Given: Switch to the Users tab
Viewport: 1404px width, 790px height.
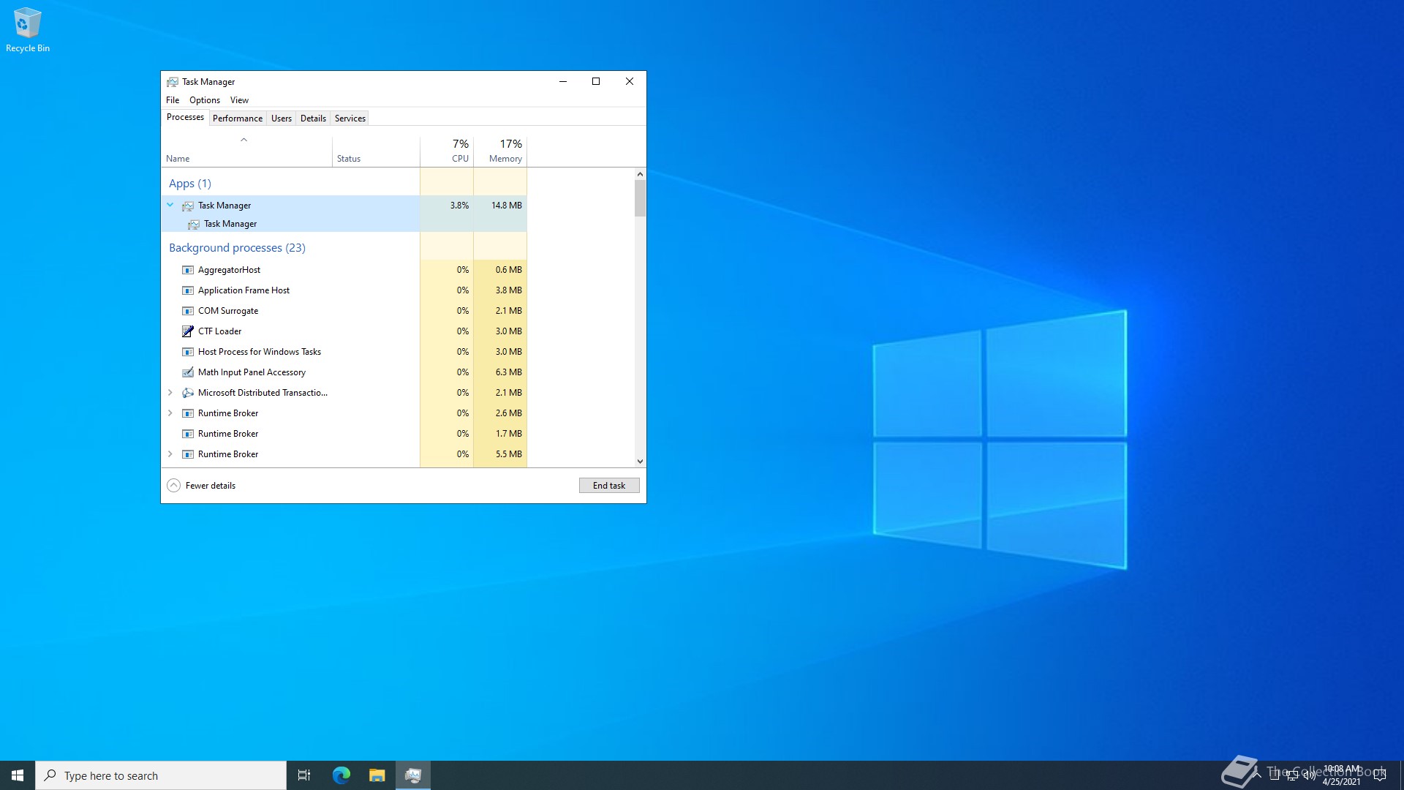Looking at the screenshot, I should (x=282, y=118).
